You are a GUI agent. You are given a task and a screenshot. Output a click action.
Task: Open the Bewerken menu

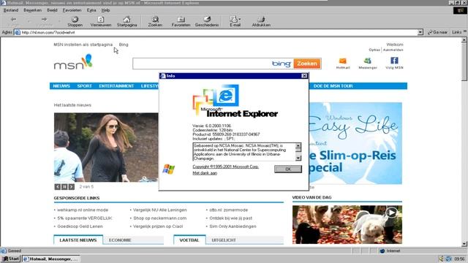pos(32,10)
